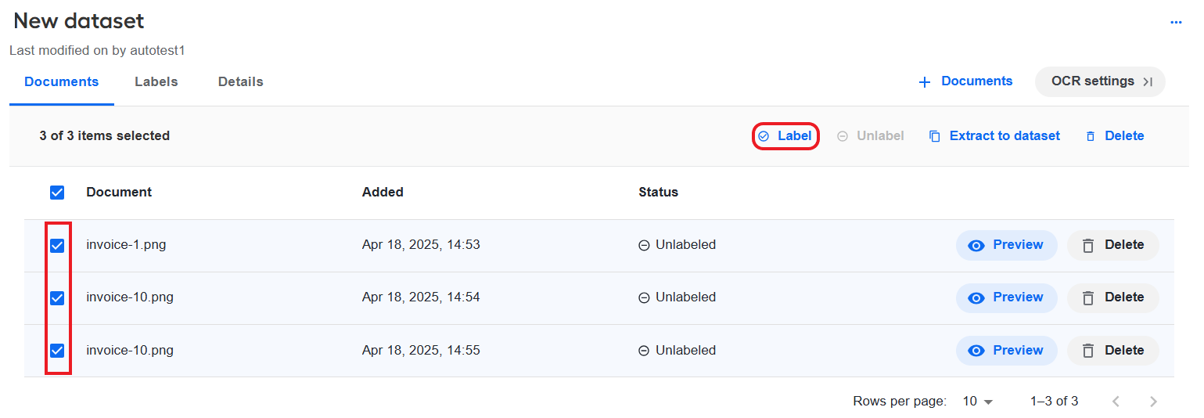The height and width of the screenshot is (418, 1204).
Task: Go to the next page arrow
Action: 1153,402
